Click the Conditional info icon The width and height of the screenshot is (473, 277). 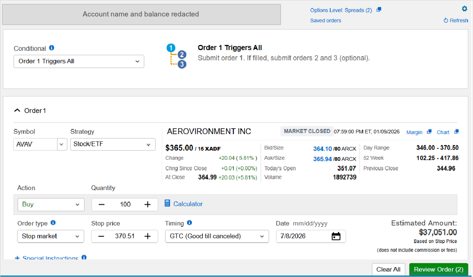(x=52, y=48)
